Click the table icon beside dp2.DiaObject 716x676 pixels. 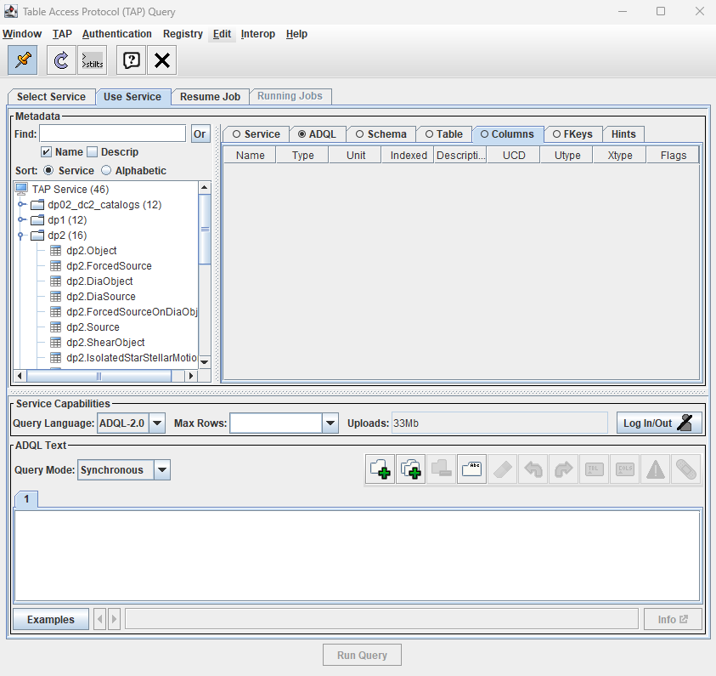pos(55,281)
